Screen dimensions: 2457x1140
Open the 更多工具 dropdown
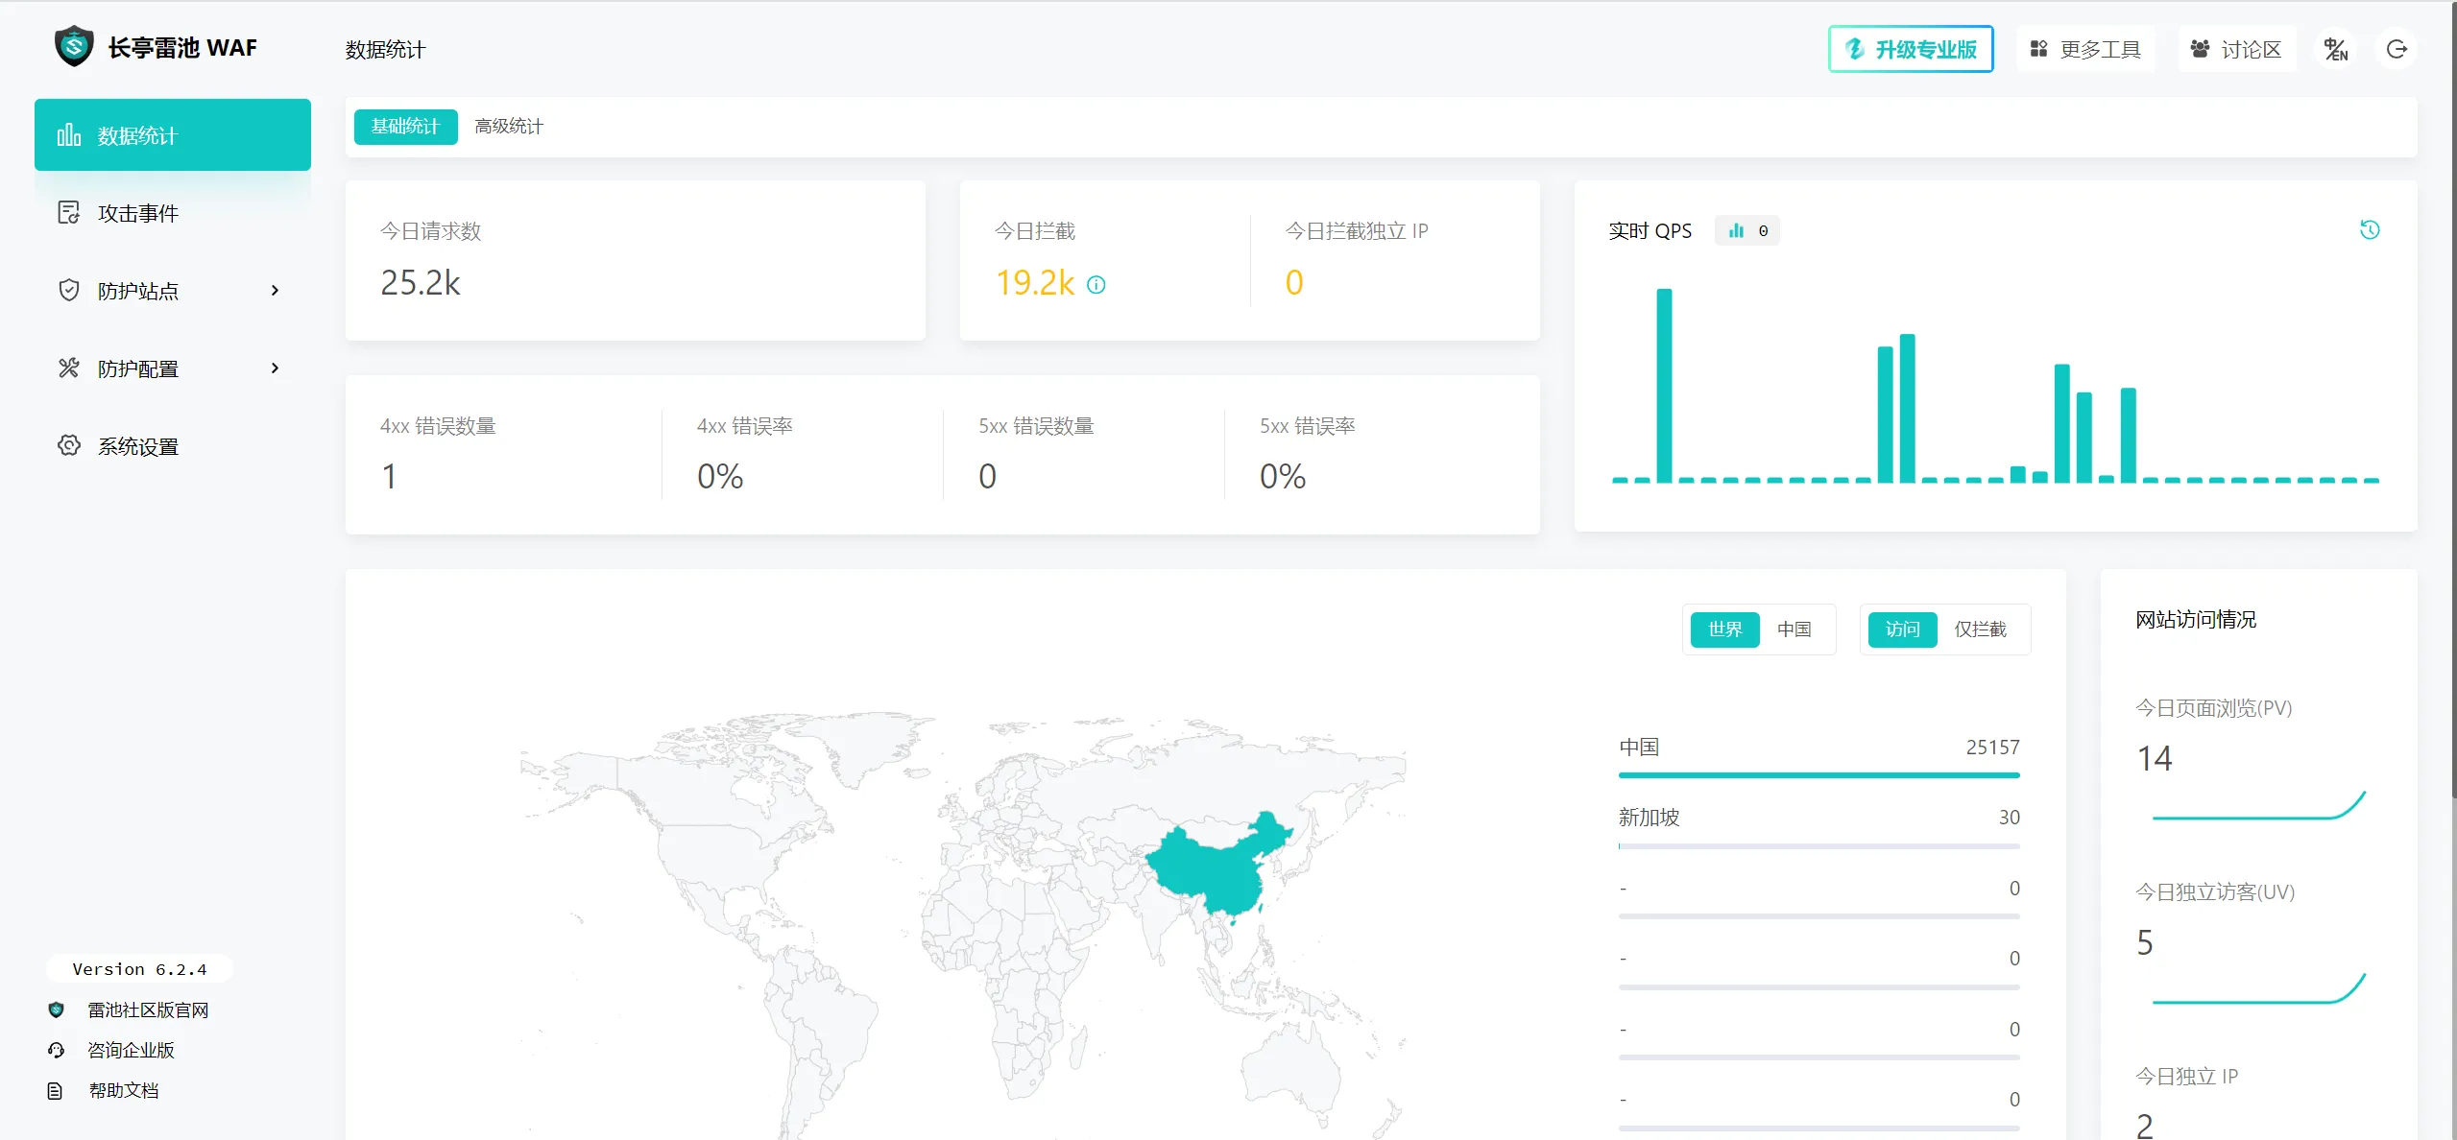pos(2085,49)
